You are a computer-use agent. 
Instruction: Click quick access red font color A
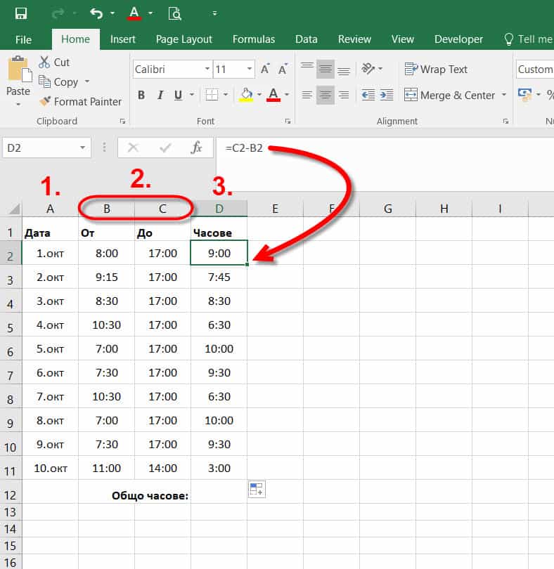[x=134, y=14]
